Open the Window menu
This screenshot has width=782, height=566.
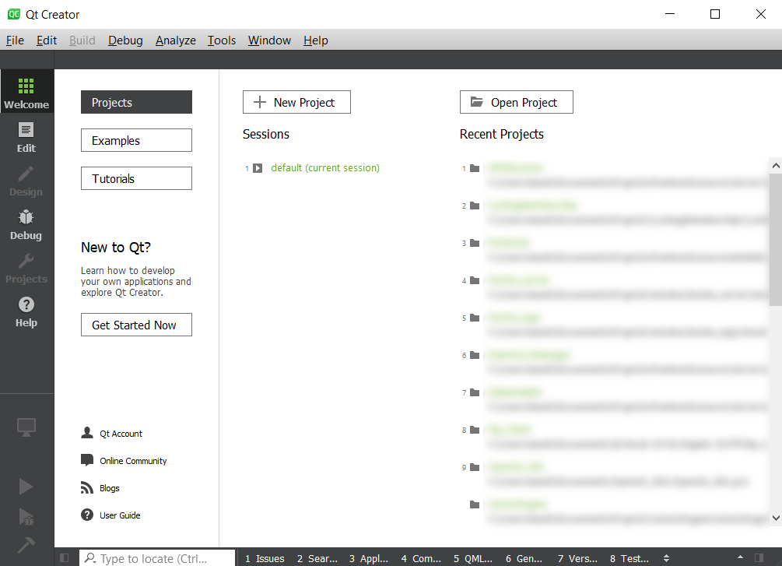[269, 40]
